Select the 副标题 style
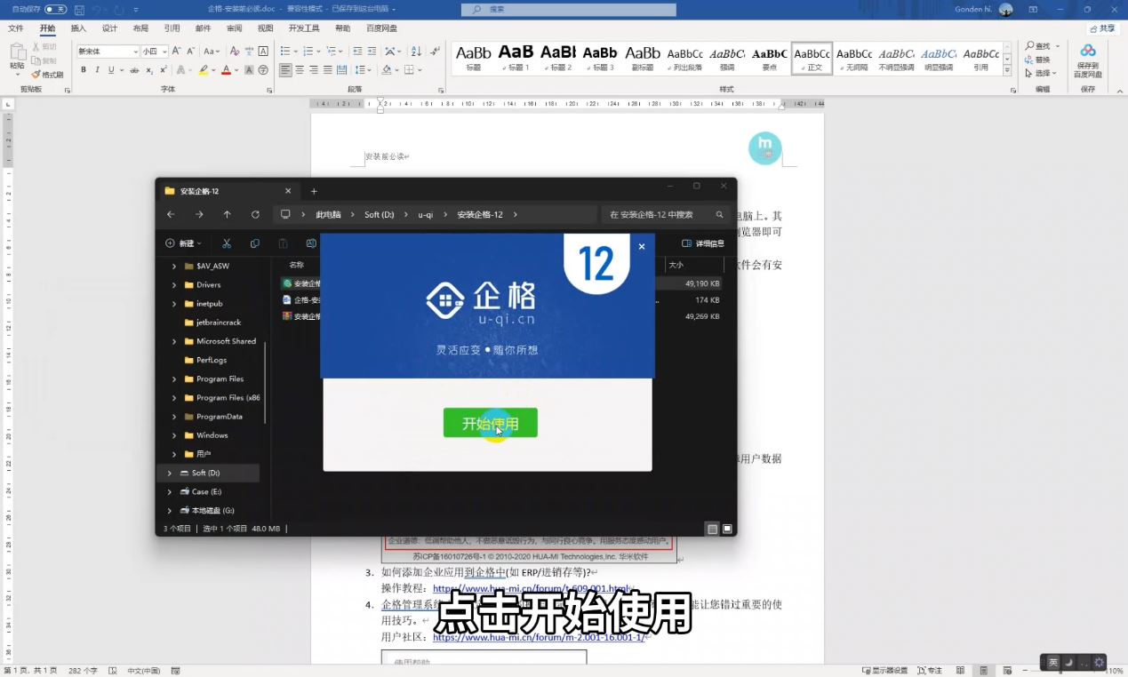Screen dimensions: 1128x677 coord(643,58)
